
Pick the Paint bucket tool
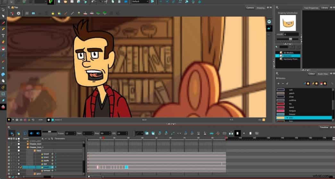3,48
